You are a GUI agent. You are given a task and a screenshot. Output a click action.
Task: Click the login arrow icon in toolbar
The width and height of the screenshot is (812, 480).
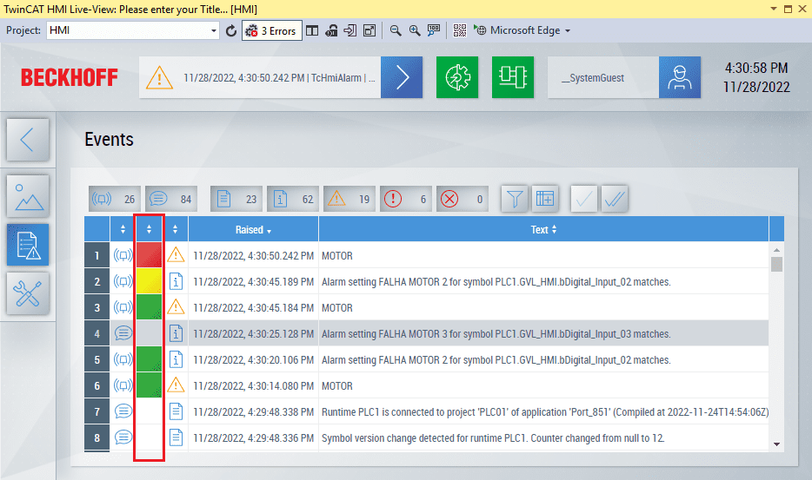click(350, 31)
